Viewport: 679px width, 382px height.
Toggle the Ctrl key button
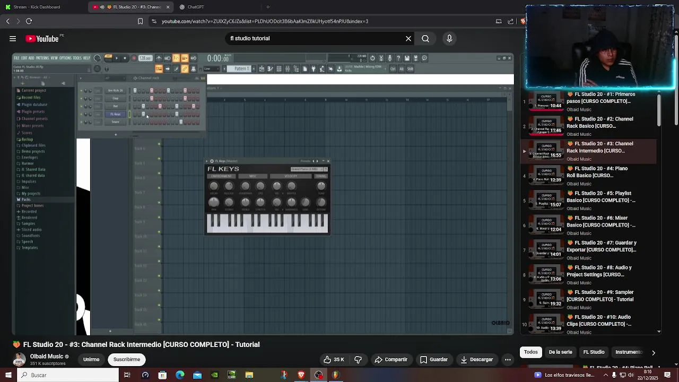point(393,68)
